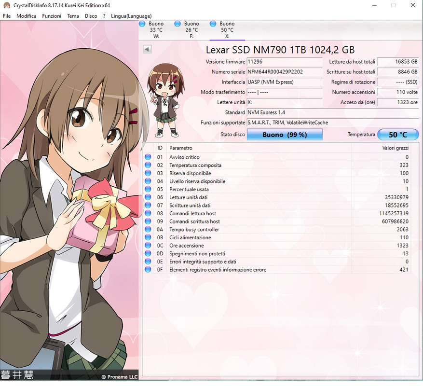
Task: Click the Interfaccia field UASP (NVM Express)
Action: pos(285,82)
